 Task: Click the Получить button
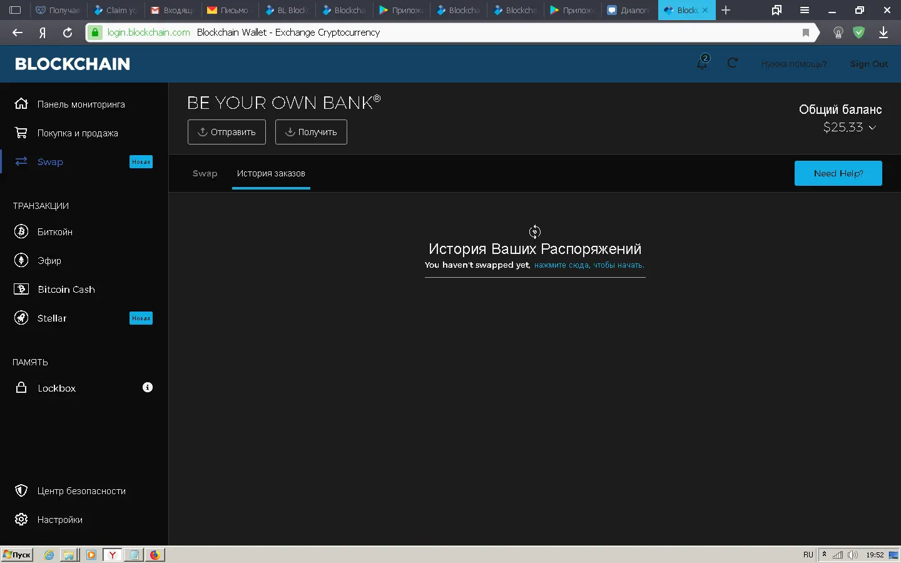pyautogui.click(x=311, y=132)
